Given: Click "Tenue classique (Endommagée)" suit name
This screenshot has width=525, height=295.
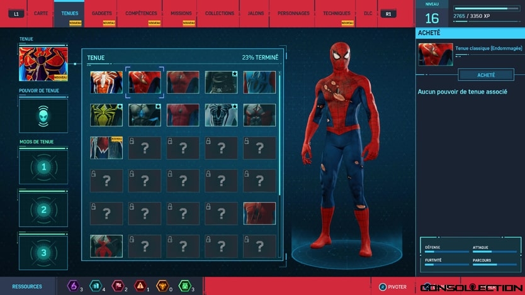Looking at the screenshot, I should point(488,48).
